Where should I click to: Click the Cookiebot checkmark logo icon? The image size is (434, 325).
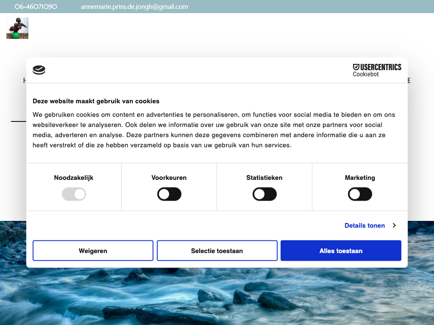39,70
